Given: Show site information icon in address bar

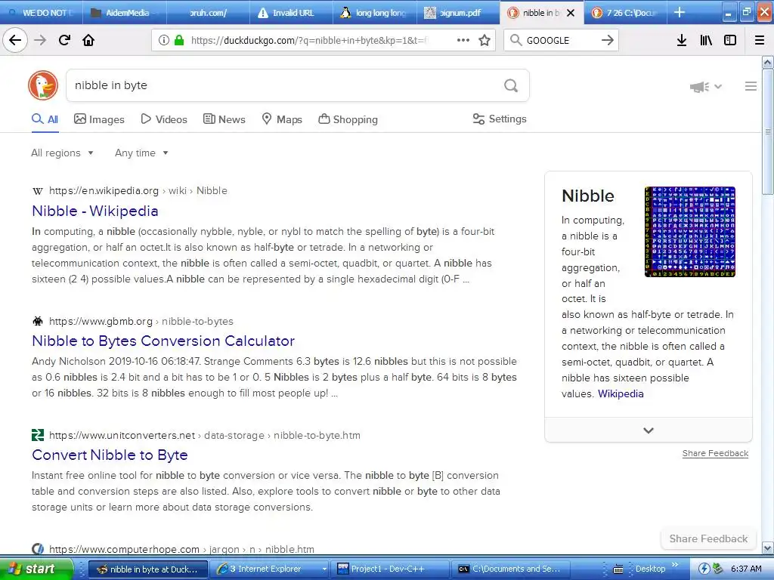Looking at the screenshot, I should click(164, 40).
